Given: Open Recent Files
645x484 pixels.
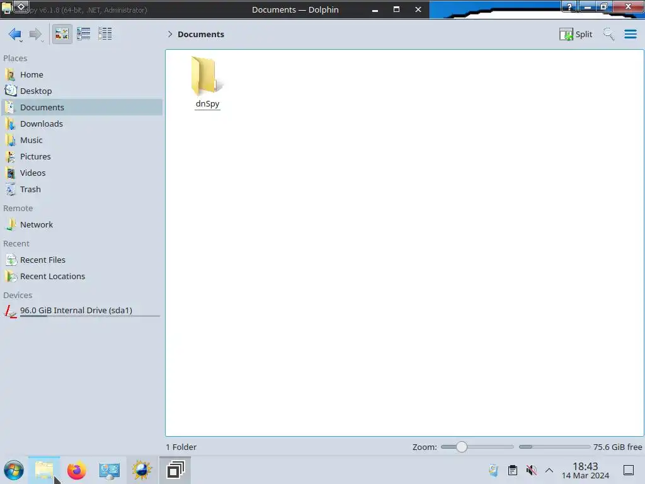Looking at the screenshot, I should (x=81, y=260).
